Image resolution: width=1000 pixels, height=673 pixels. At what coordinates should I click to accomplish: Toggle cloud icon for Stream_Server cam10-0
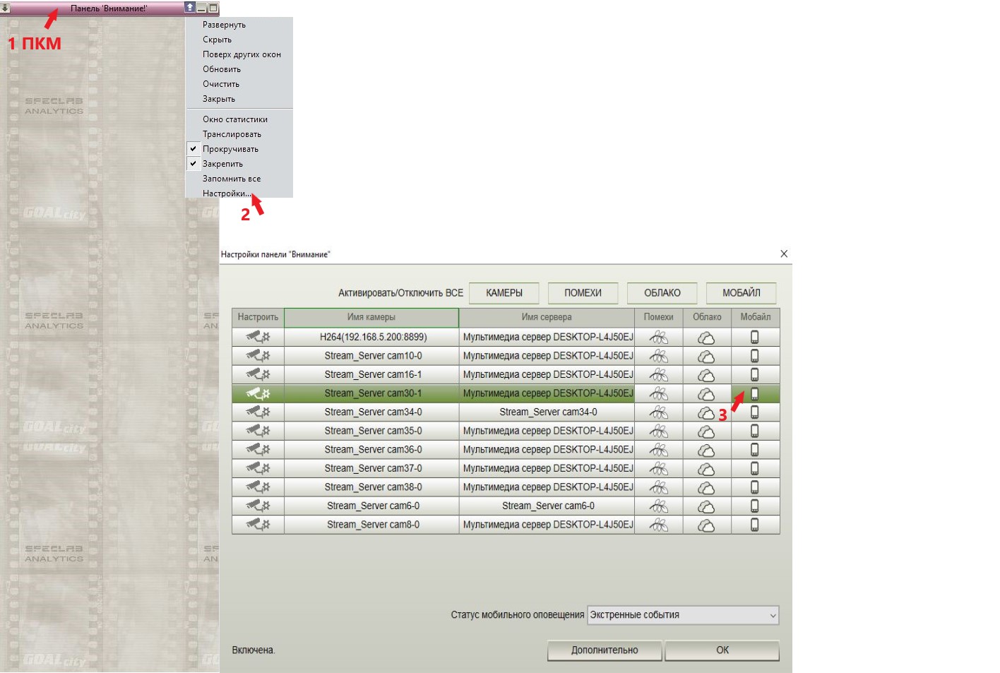pos(706,356)
